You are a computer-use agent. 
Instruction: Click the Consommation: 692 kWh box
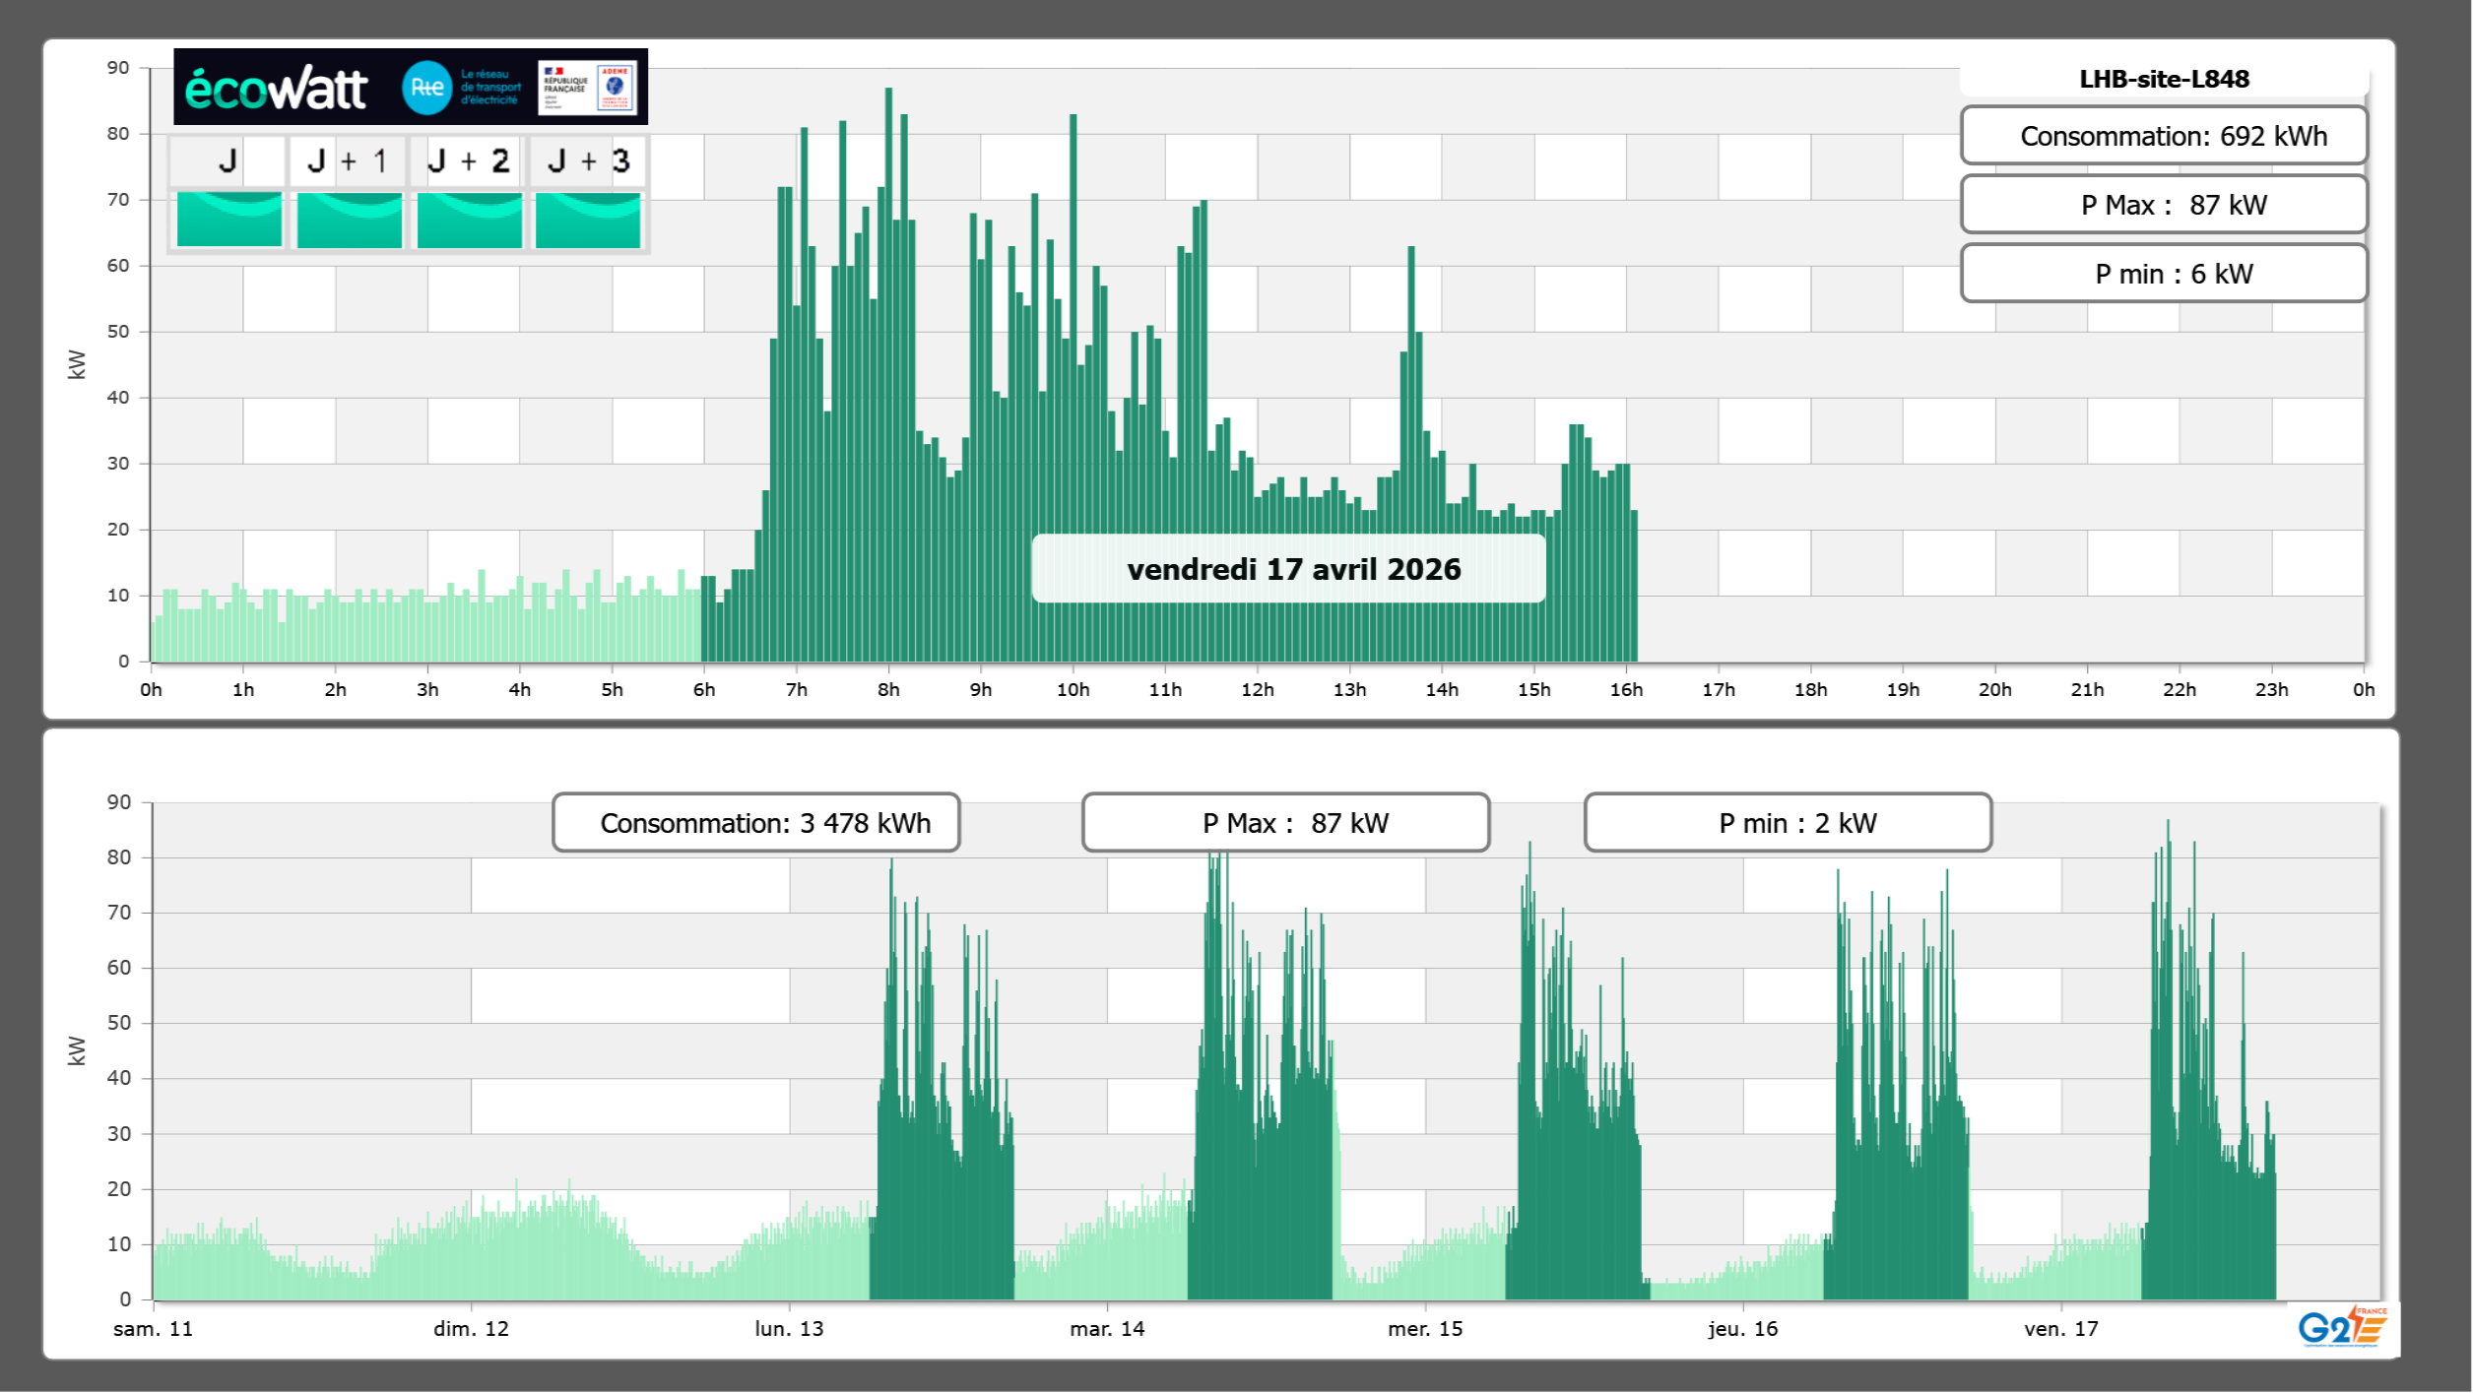pos(2164,136)
